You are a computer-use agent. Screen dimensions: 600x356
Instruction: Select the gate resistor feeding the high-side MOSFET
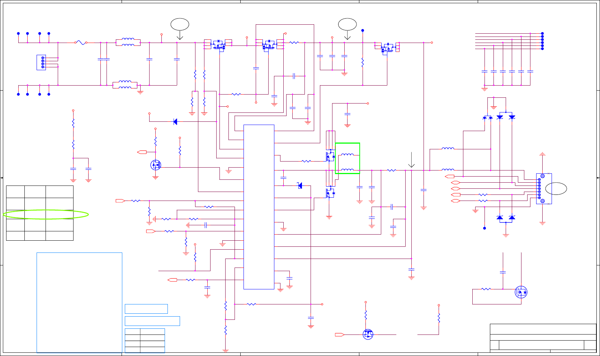[x=306, y=161]
